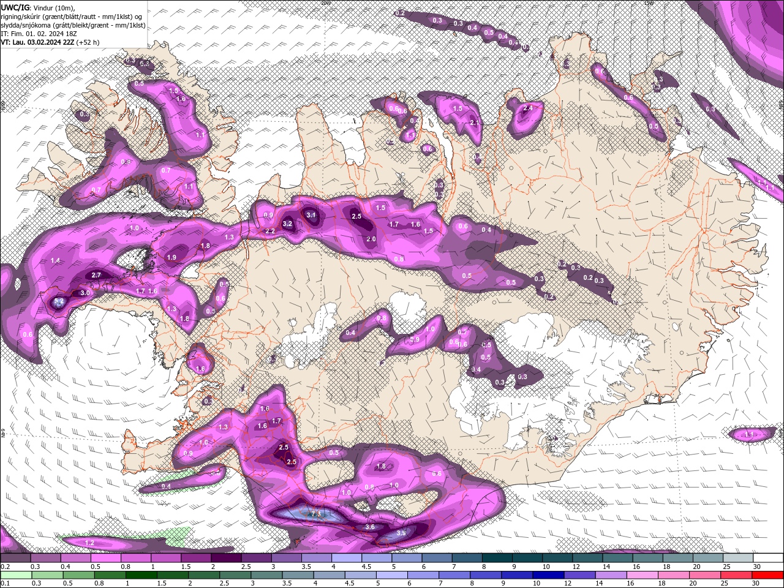Click the 'slydda/snjókoma' sleet/snow description line

[x=73, y=25]
